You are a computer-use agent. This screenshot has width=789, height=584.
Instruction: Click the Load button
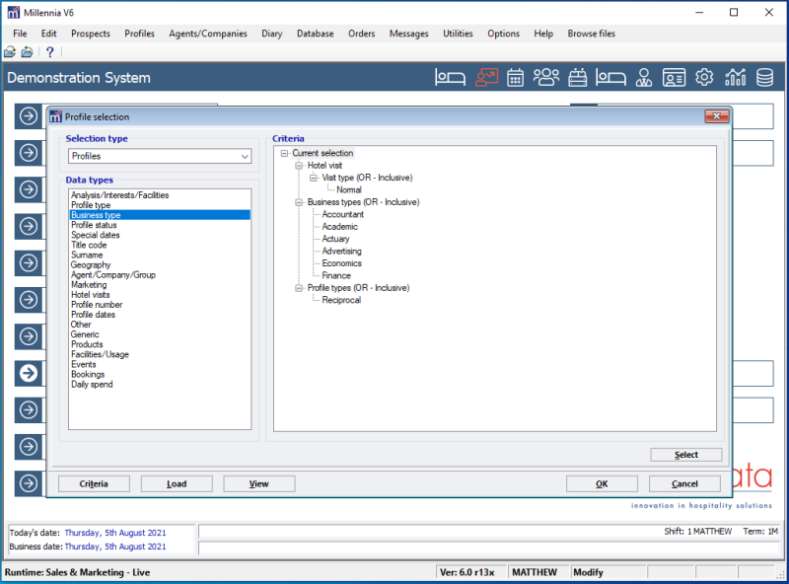177,483
